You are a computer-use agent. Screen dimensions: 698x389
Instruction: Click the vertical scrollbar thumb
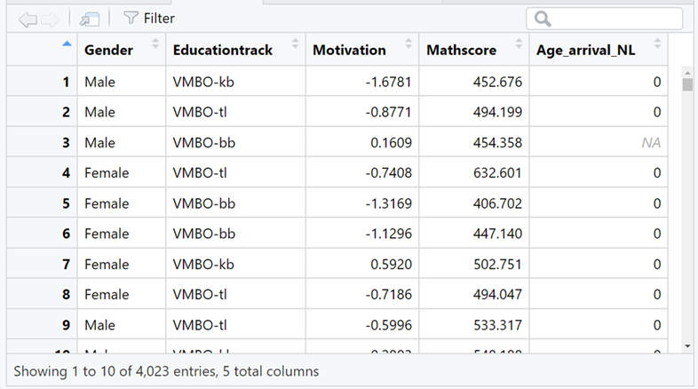tap(686, 85)
